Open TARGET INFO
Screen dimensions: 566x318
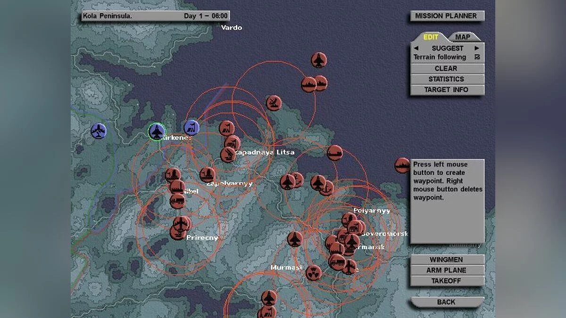click(447, 90)
